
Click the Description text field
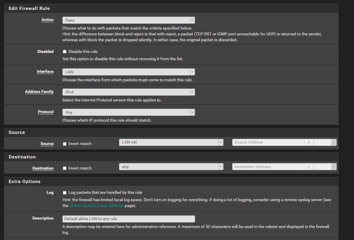point(128,219)
